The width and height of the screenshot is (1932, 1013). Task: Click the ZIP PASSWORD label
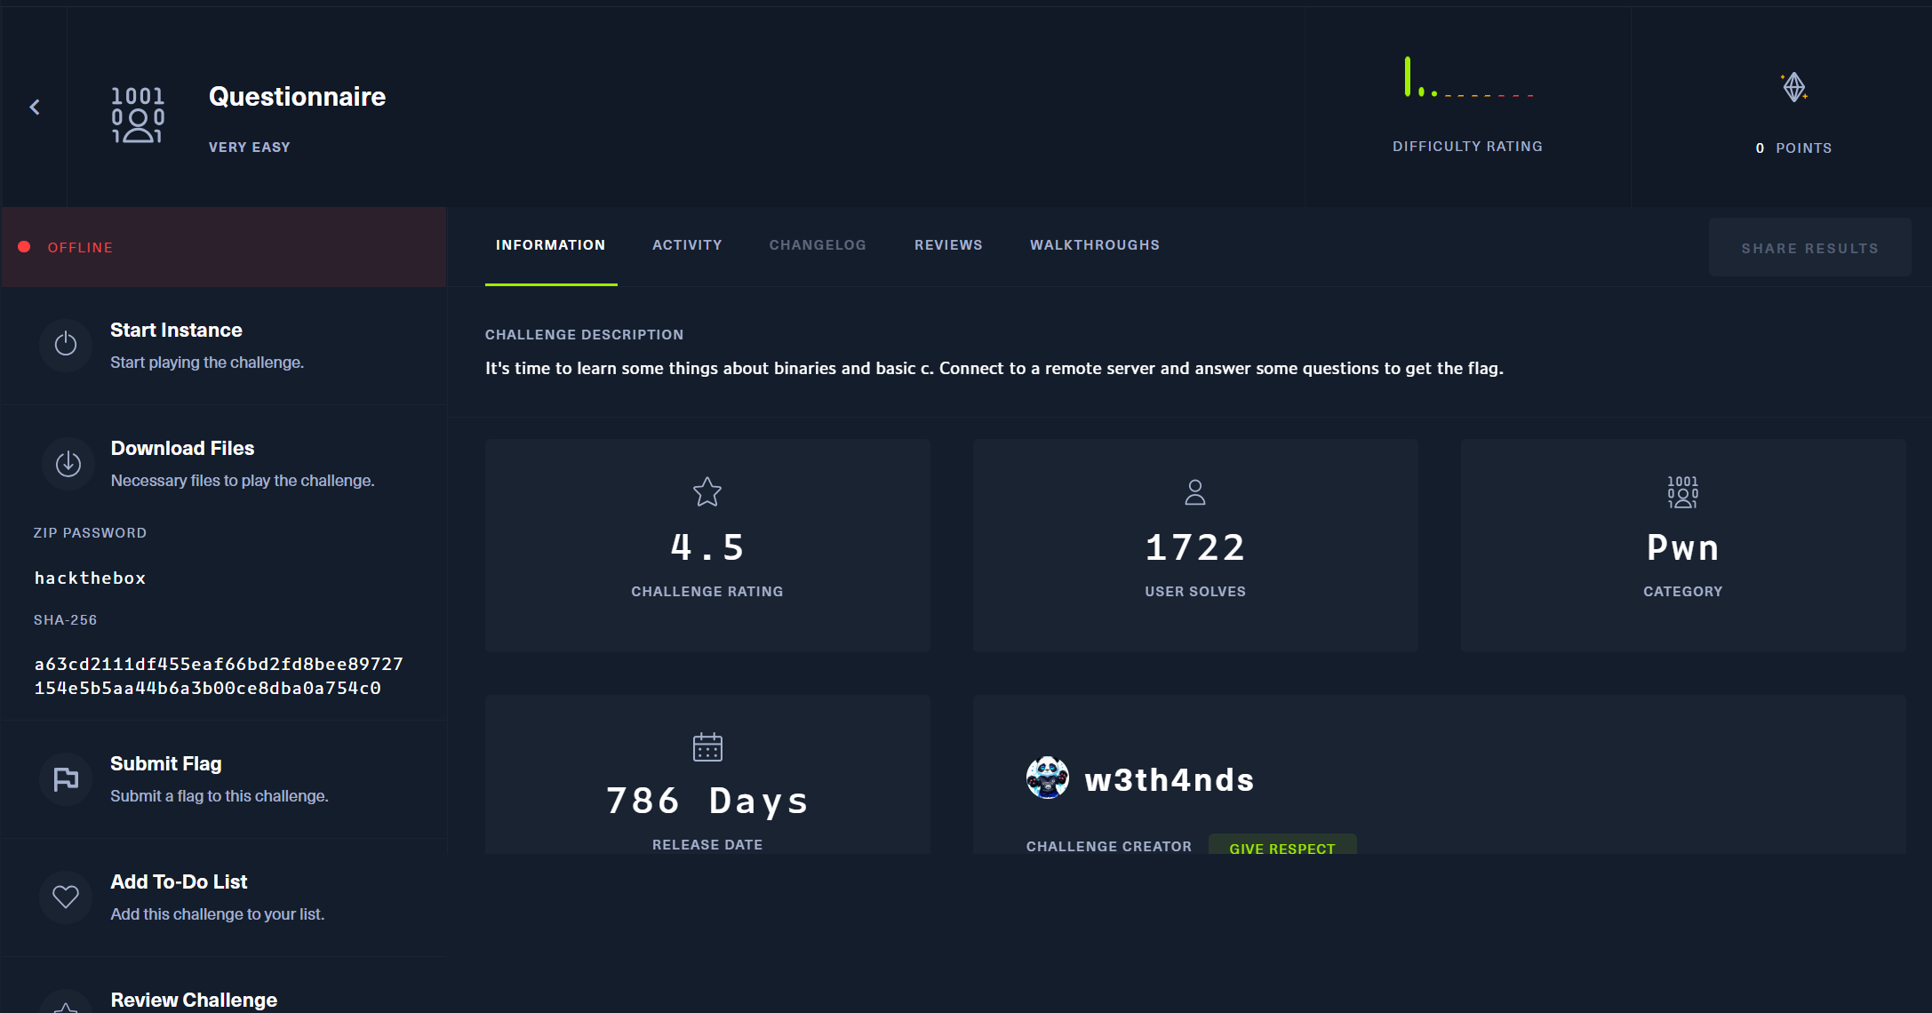[x=90, y=533]
